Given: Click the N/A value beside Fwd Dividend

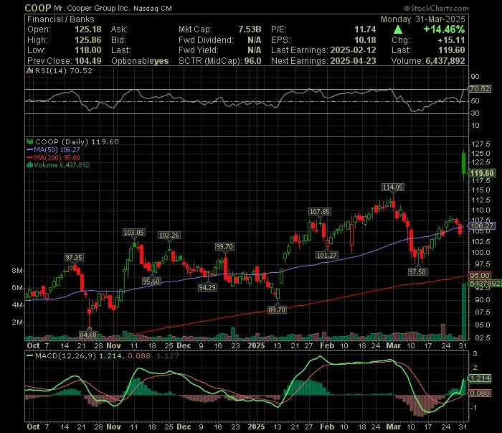Looking at the screenshot, I should (254, 40).
